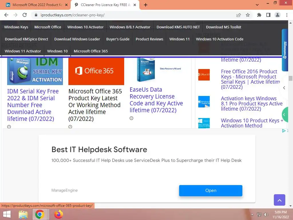Go to Windows 10 Activator menu
This screenshot has height=220, width=293.
coord(85,27)
